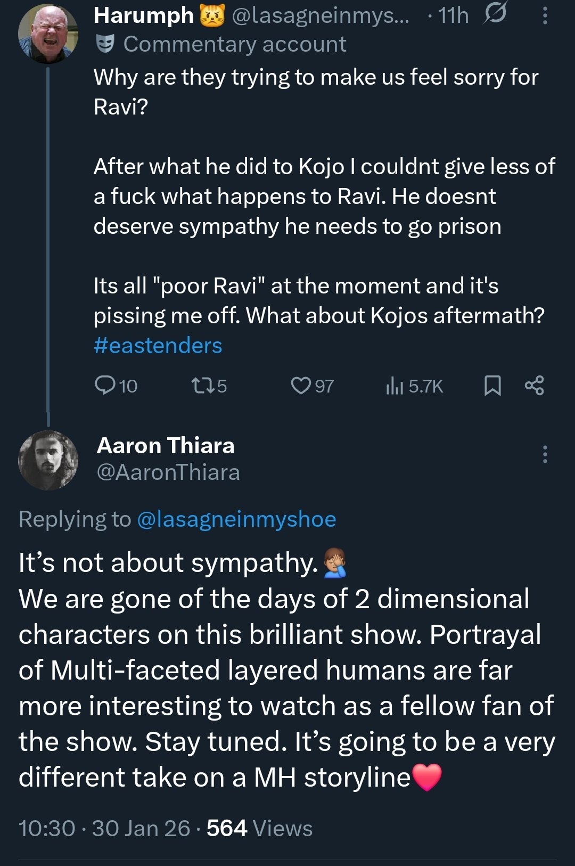Share Harumph's tweet
Screen dimensions: 575x866
click(534, 385)
